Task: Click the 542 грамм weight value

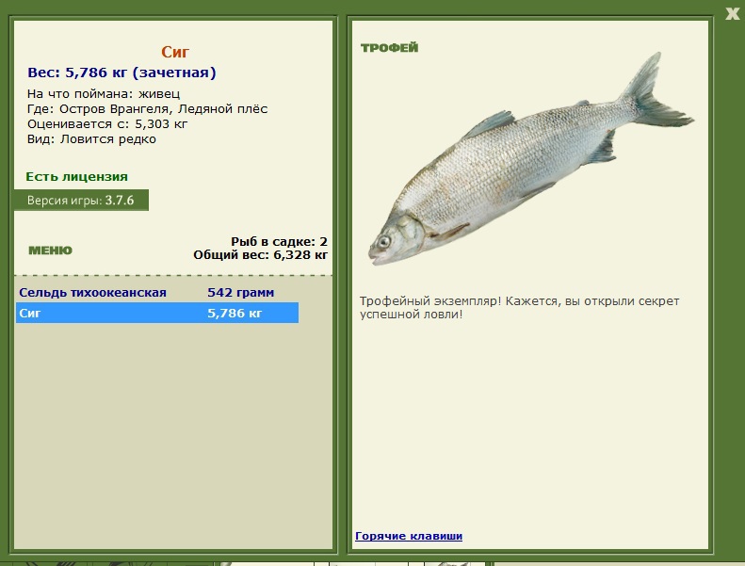Action: point(240,292)
